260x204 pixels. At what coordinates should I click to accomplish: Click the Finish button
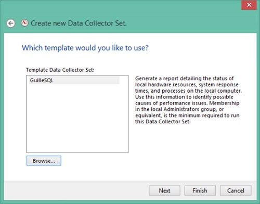[x=200, y=190]
